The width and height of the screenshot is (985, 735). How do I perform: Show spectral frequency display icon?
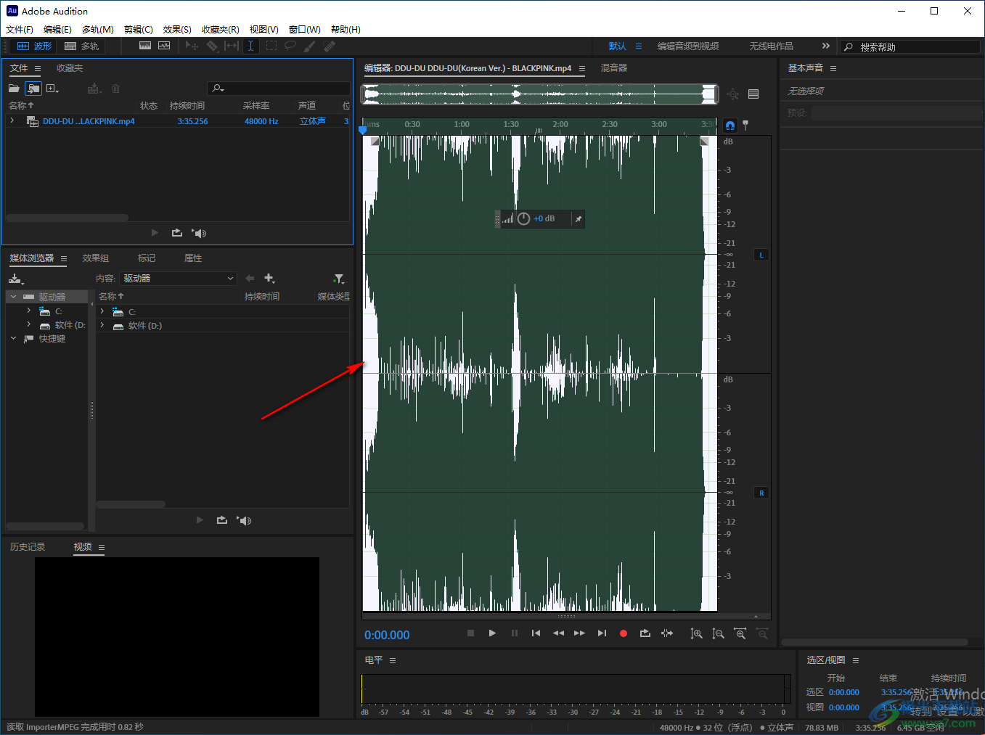[x=145, y=46]
